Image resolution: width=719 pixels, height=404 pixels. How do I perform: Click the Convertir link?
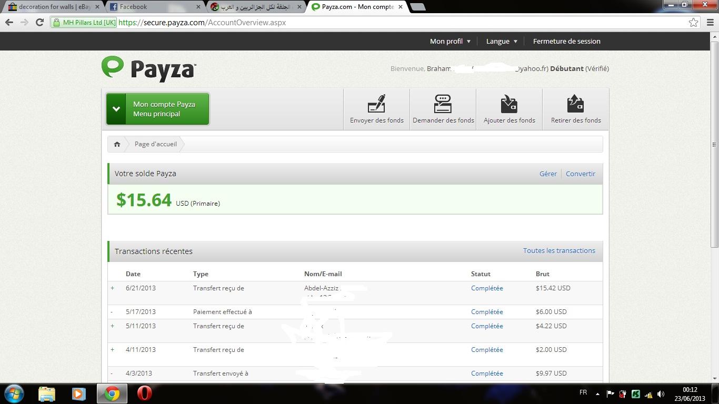coord(581,174)
